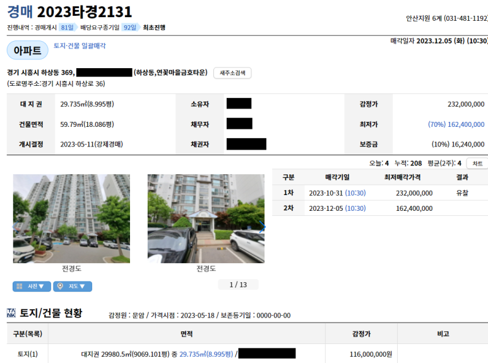Open the 토지·건물 일괄매각 link
The image size is (488, 363).
coord(80,45)
